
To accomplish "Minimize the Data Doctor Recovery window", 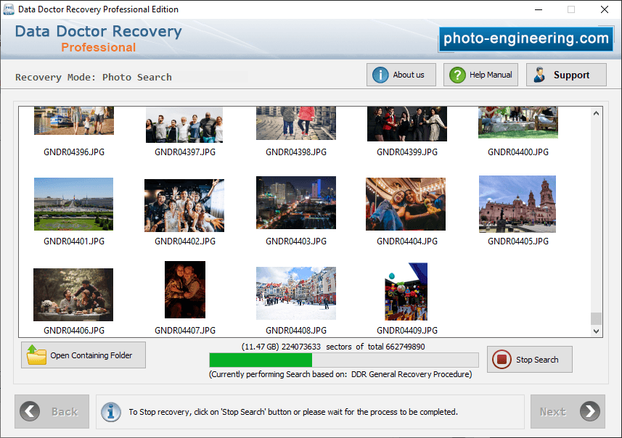I will point(539,9).
